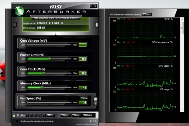Click the Powered by RivaTuner text

coord(86,124)
